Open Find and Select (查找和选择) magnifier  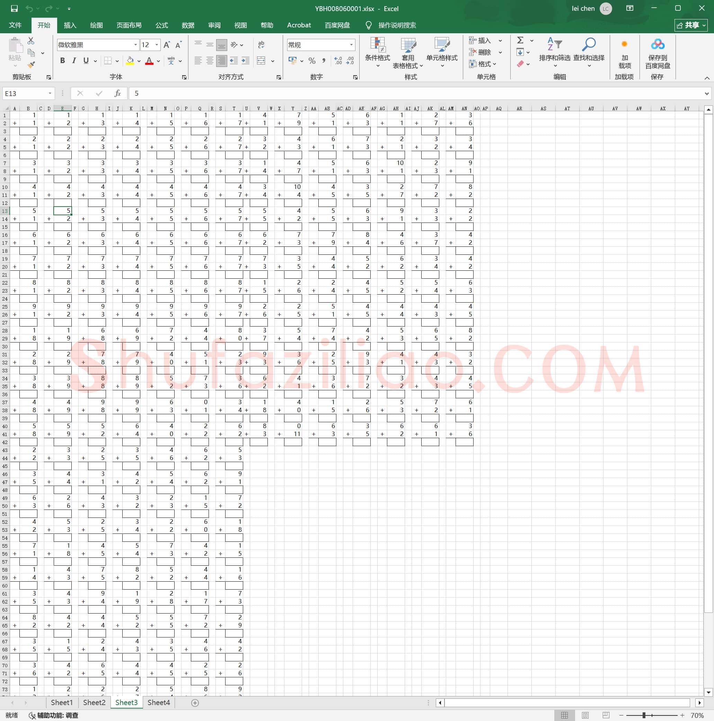point(589,52)
